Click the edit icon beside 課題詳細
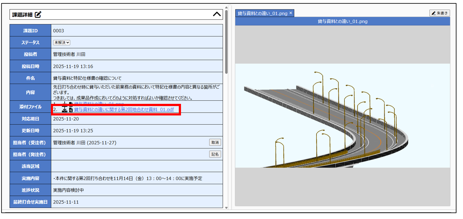The width and height of the screenshot is (463, 219). [x=38, y=14]
